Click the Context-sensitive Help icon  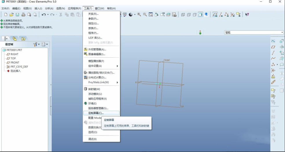pos(247,14)
